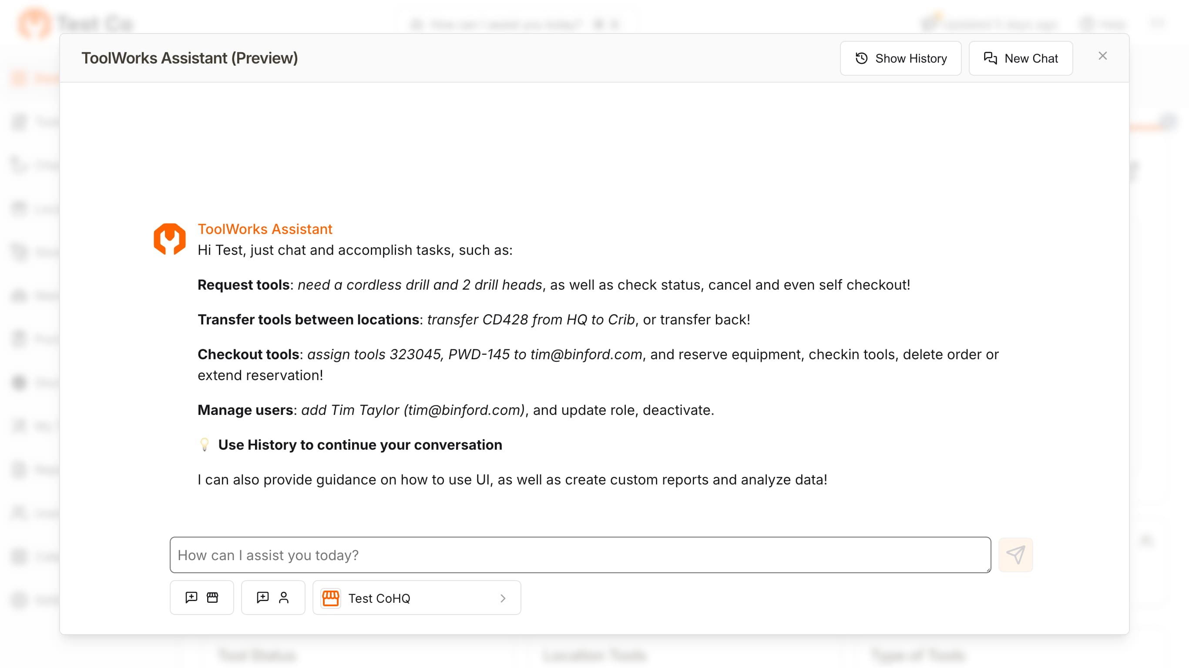Screen dimensions: 1189x668
Task: Click the ToolWorks Assistant logo icon
Action: [x=169, y=238]
